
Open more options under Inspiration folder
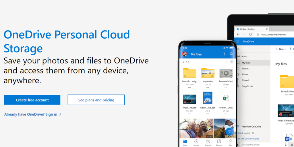click(208, 88)
